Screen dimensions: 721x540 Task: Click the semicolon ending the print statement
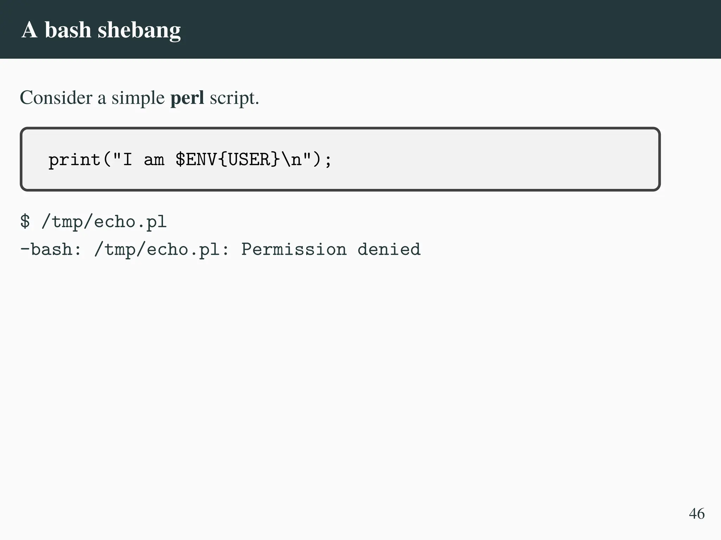click(328, 160)
